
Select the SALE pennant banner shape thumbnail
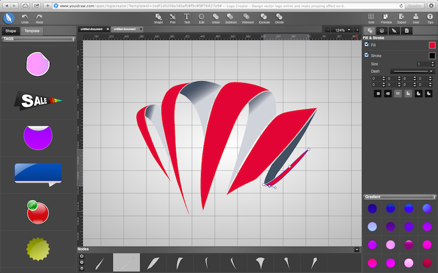pyautogui.click(x=38, y=100)
